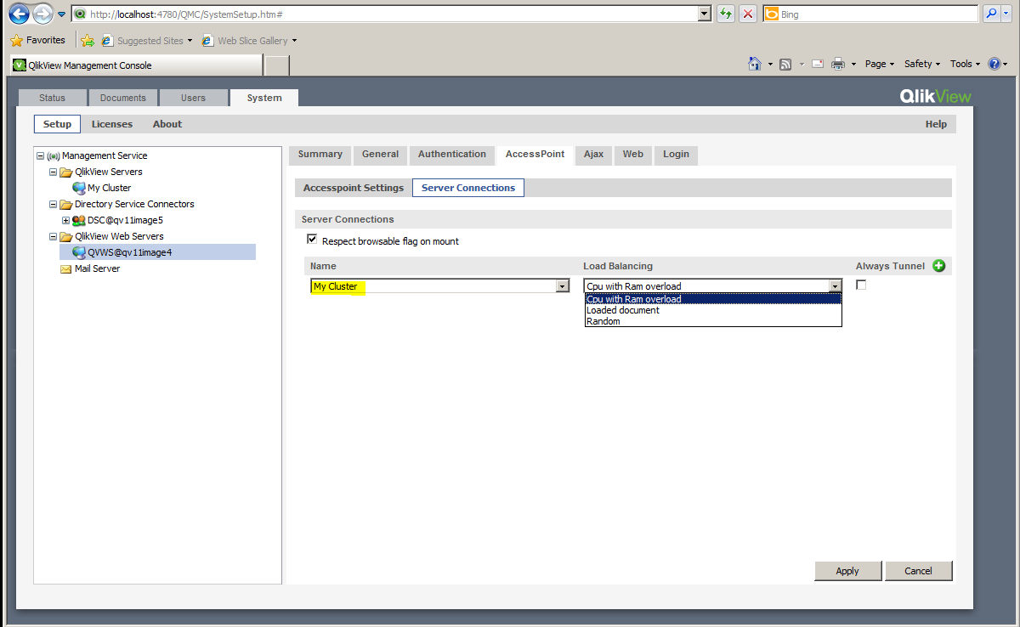Add a new server connection row
This screenshot has width=1020, height=627.
[x=938, y=266]
